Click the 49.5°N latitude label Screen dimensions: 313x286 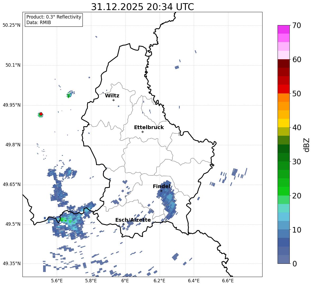(13, 224)
